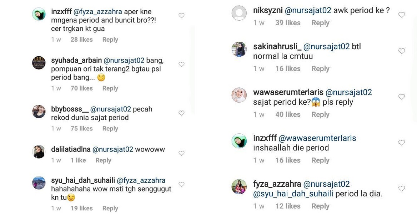This screenshot has width=417, height=216.
Task: View 70 likes on syuhada_arbain comment
Action: click(82, 88)
